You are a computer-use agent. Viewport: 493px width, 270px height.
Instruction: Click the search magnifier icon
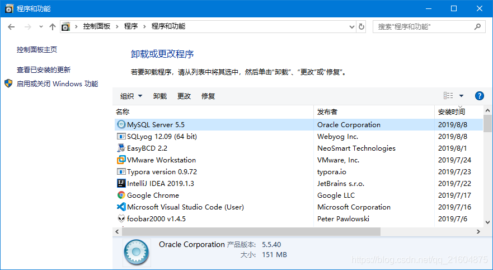click(x=477, y=27)
